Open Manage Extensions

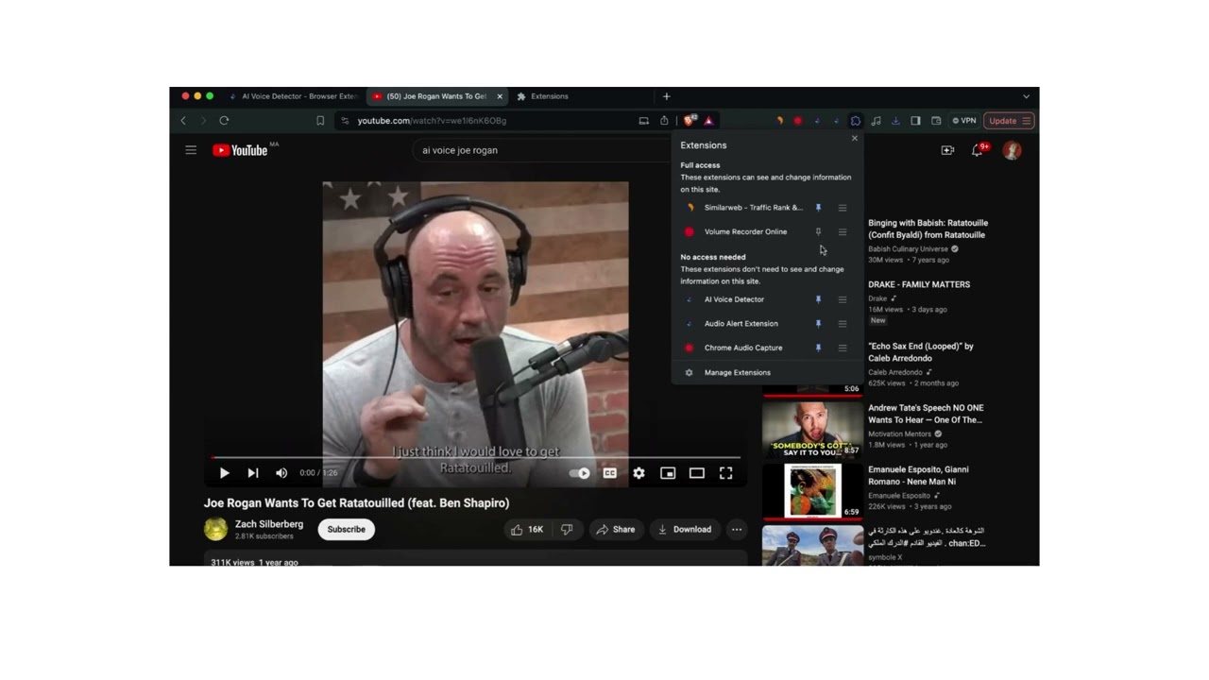[737, 373]
